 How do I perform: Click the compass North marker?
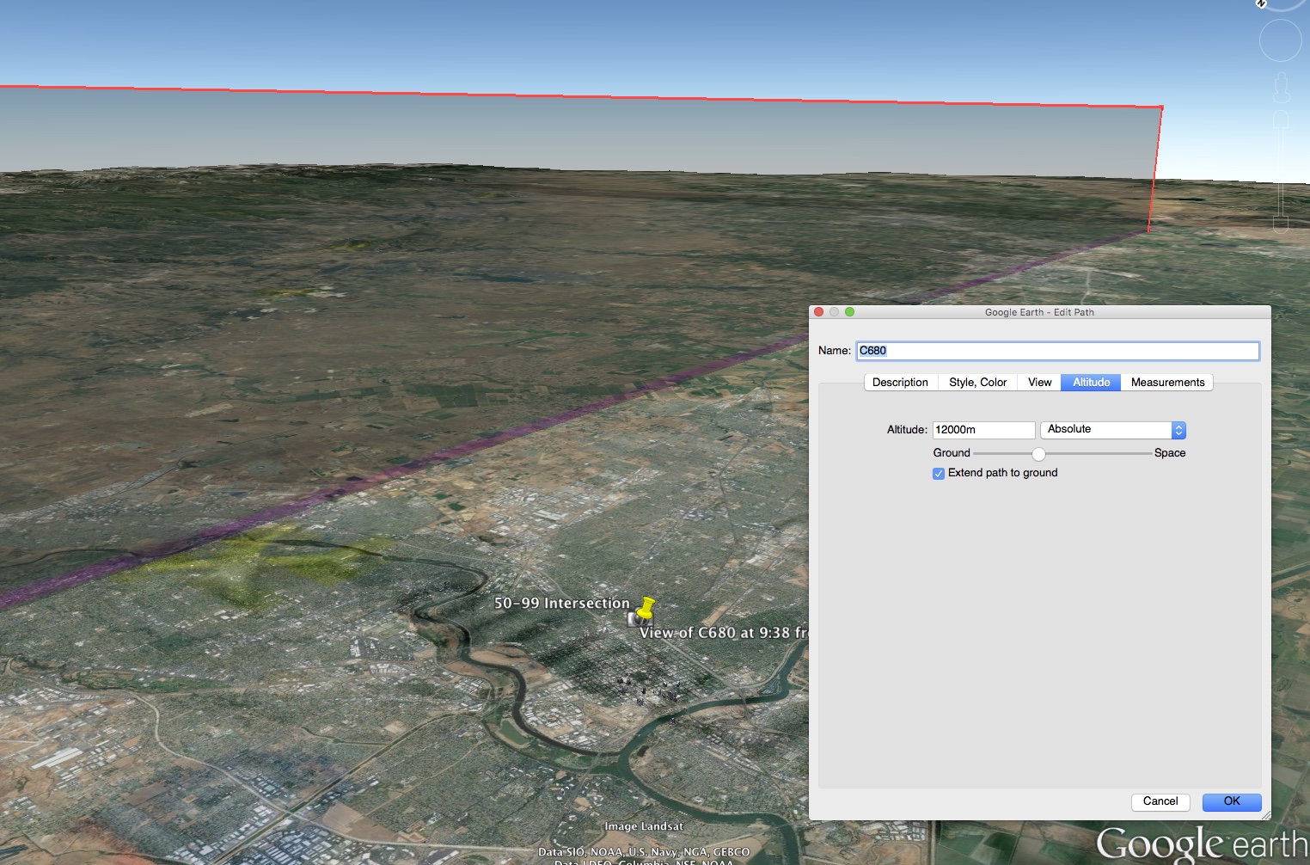tap(1261, 3)
